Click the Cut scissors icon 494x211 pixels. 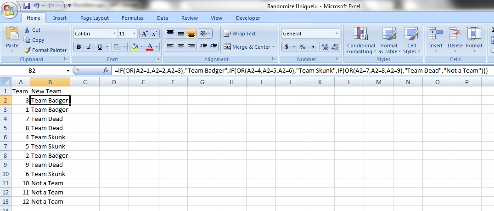[27, 30]
